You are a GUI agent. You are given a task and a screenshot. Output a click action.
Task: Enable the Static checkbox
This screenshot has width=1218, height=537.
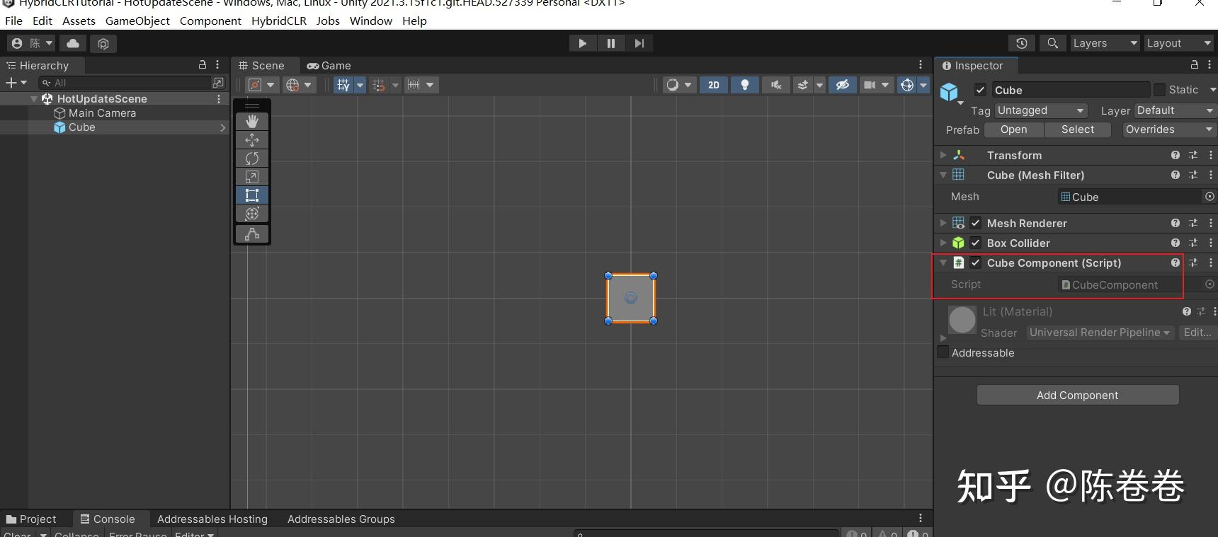pyautogui.click(x=1159, y=90)
